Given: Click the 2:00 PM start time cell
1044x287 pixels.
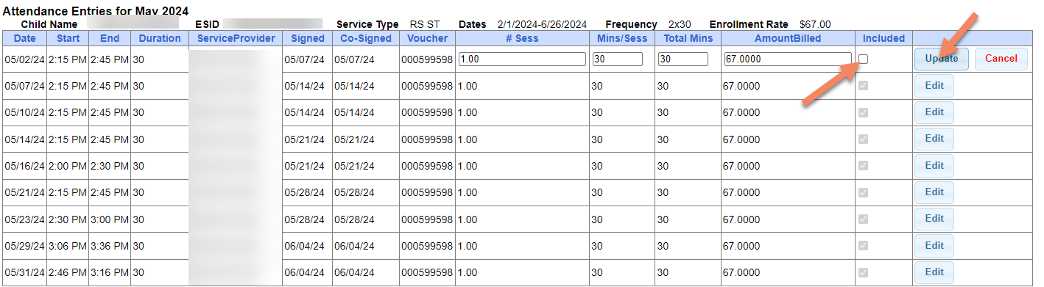Looking at the screenshot, I should (67, 166).
